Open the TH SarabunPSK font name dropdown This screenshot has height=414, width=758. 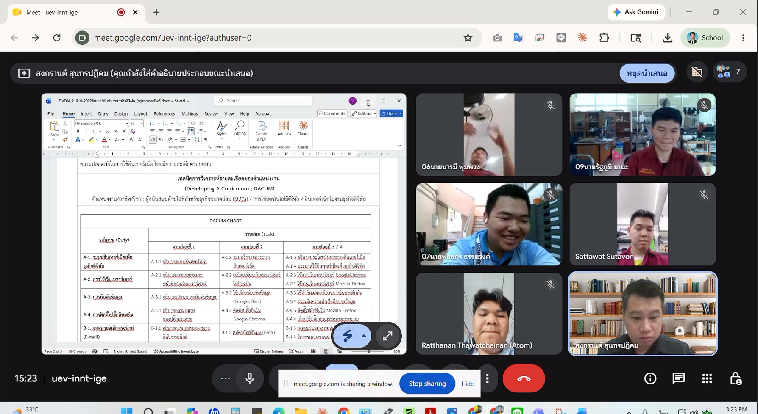point(127,124)
